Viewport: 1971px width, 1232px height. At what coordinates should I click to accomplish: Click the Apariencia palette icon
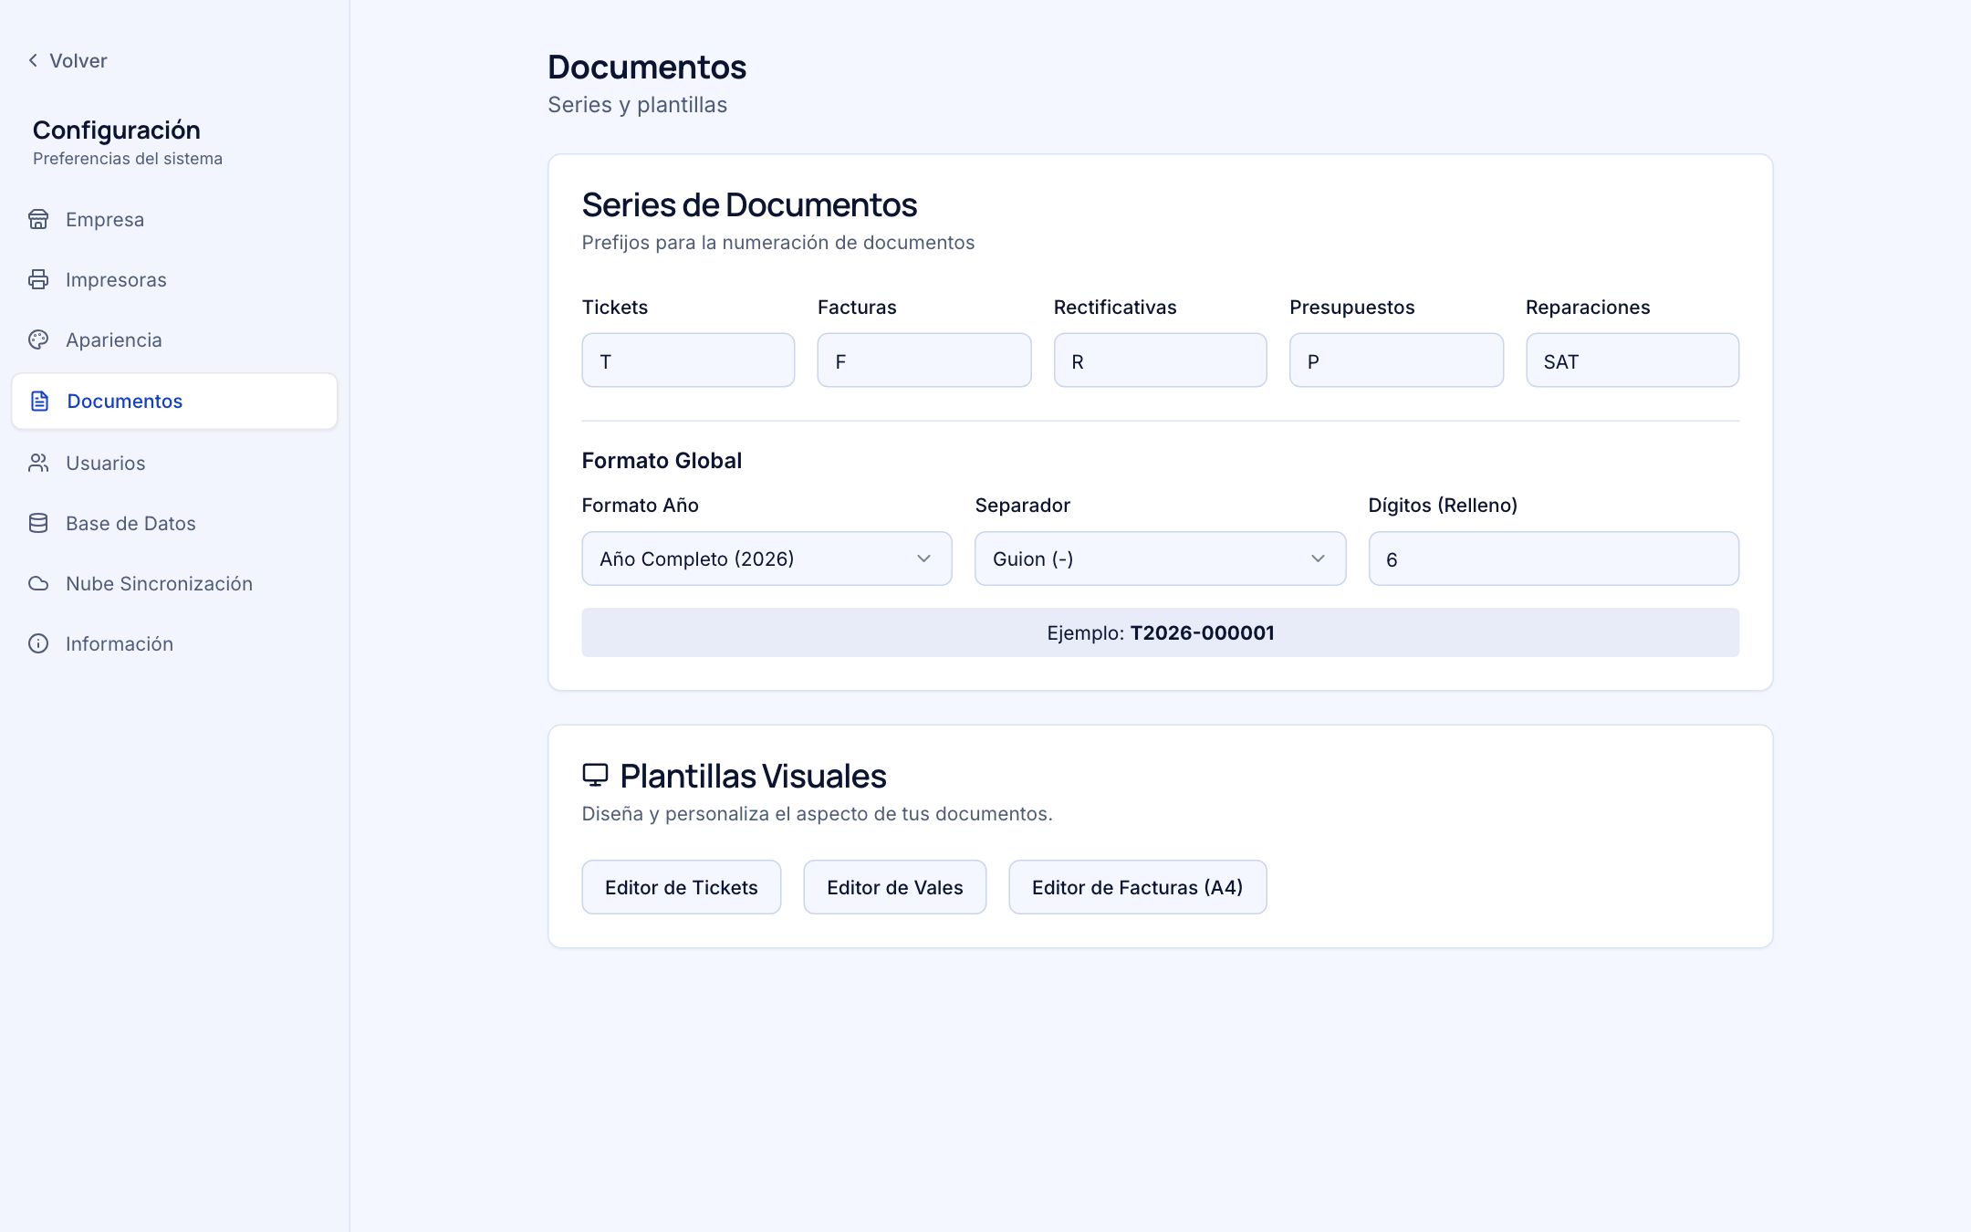pos(38,339)
